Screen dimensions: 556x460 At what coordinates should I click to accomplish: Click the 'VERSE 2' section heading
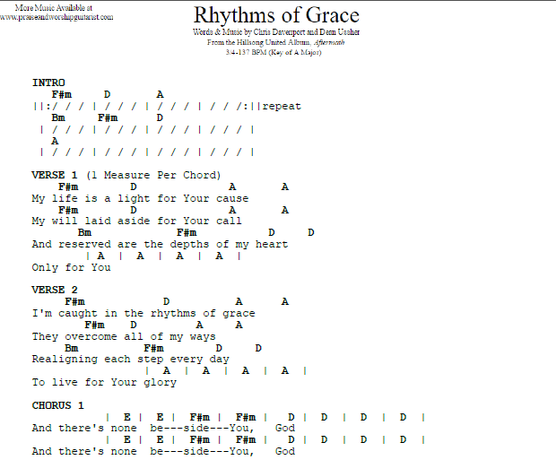pos(54,290)
